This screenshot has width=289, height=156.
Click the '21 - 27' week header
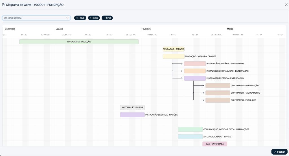[109, 35]
